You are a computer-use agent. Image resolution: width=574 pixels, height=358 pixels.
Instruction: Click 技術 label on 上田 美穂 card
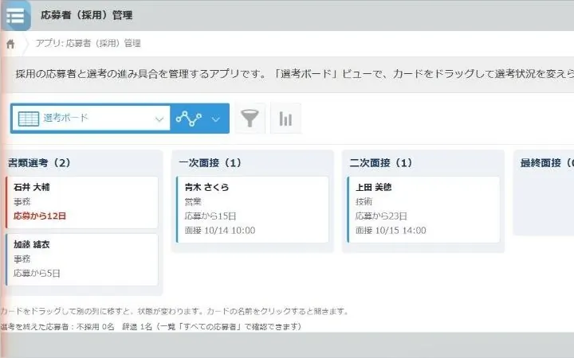coord(364,201)
